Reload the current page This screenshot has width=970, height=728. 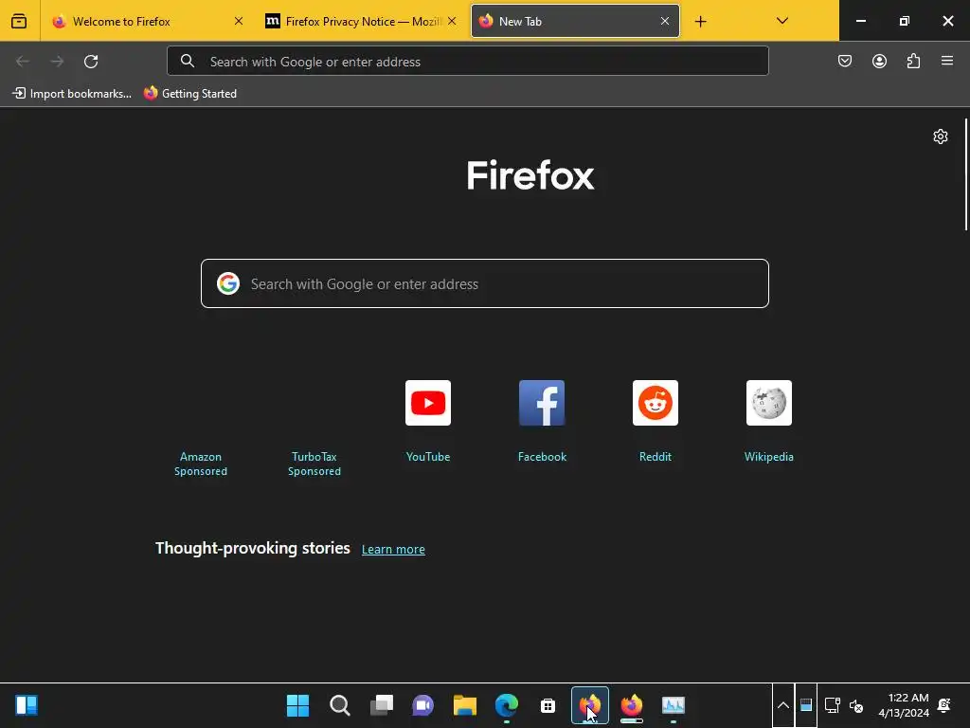(x=91, y=62)
